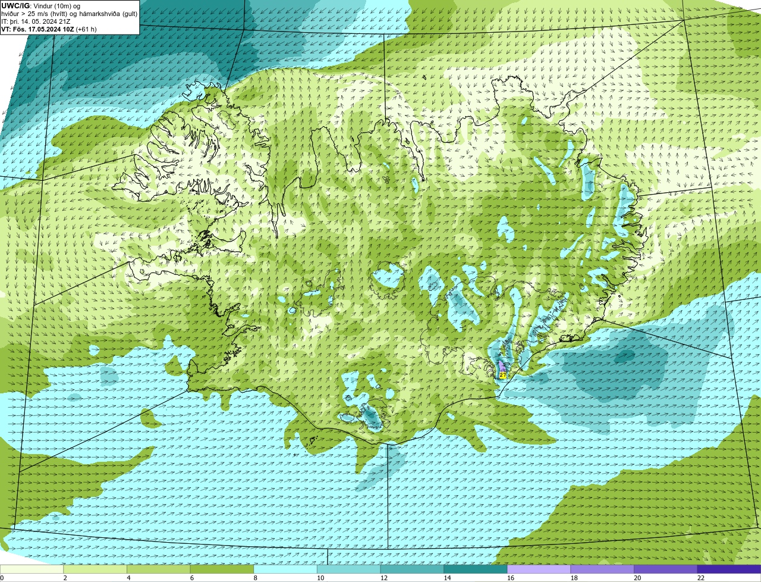
Task: Click the 2–4 m/s legend color segment
Action: pos(95,569)
